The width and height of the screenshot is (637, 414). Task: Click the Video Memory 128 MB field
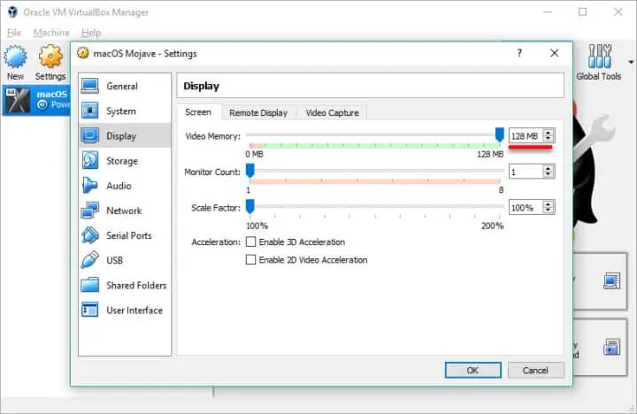click(526, 135)
